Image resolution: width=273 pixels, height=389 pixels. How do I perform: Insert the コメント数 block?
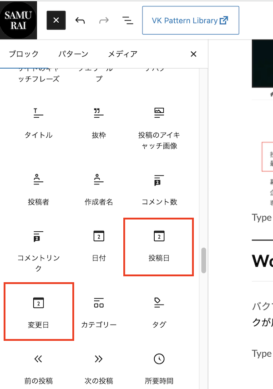pyautogui.click(x=159, y=191)
